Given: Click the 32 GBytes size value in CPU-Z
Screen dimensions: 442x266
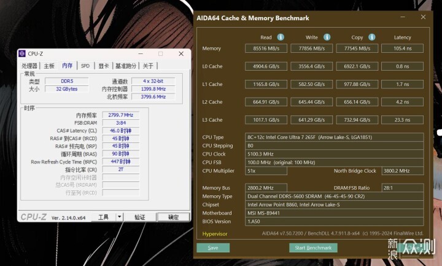Looking at the screenshot, I should [67, 89].
